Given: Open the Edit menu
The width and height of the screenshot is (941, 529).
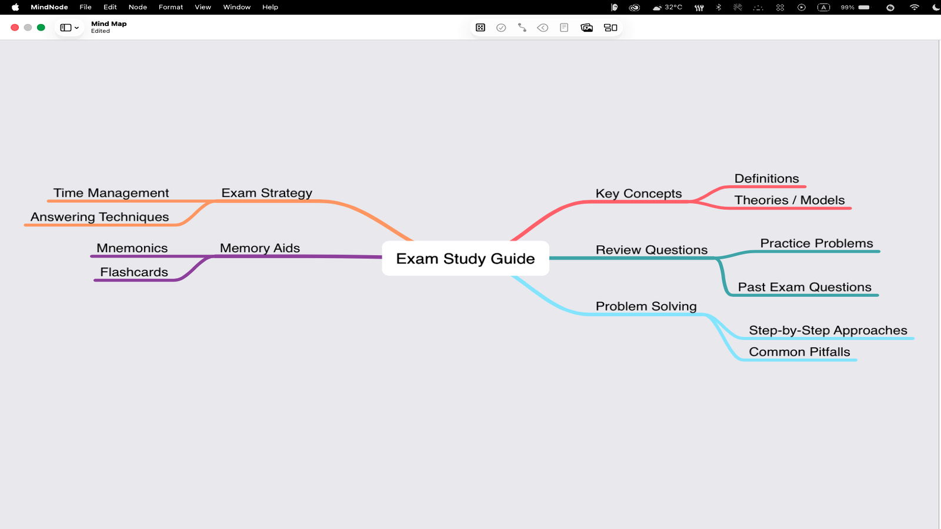Looking at the screenshot, I should [x=110, y=7].
